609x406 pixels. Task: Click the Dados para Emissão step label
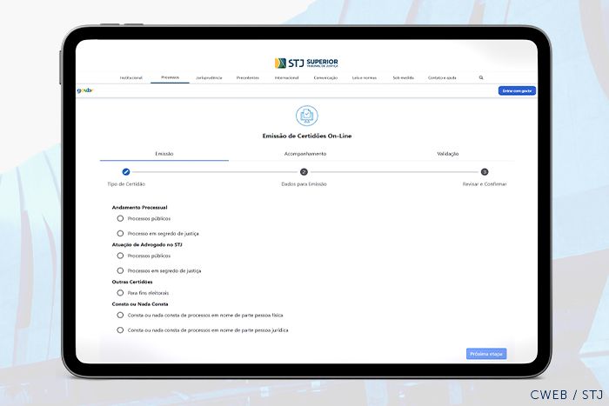(304, 184)
